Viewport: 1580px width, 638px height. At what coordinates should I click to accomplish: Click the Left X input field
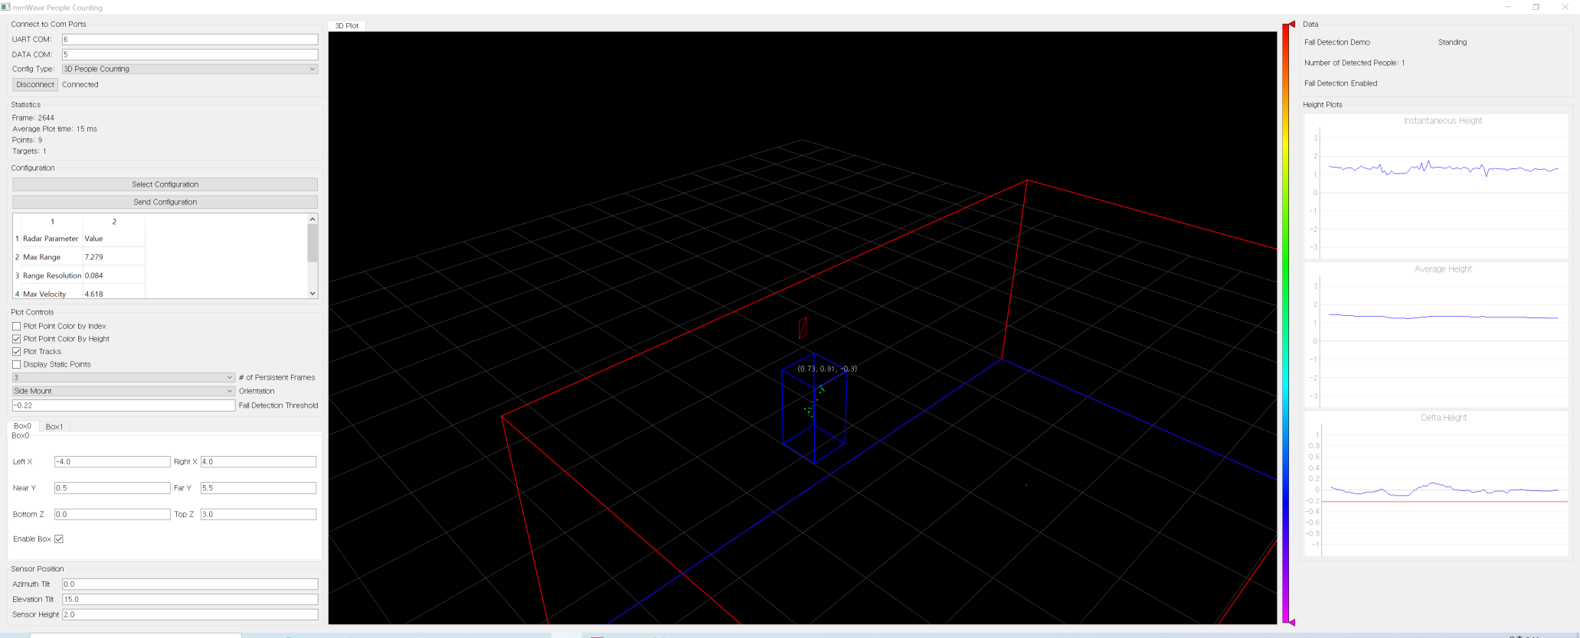[x=113, y=462]
